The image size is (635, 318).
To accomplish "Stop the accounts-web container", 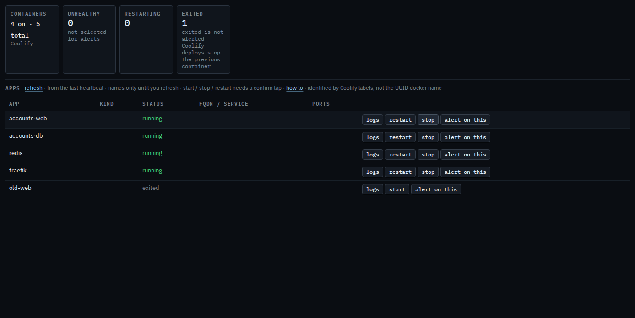I will [x=428, y=120].
